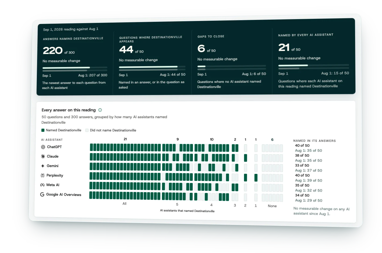Click the Google AI Overviews row label
382x253 pixels.
coord(64,195)
